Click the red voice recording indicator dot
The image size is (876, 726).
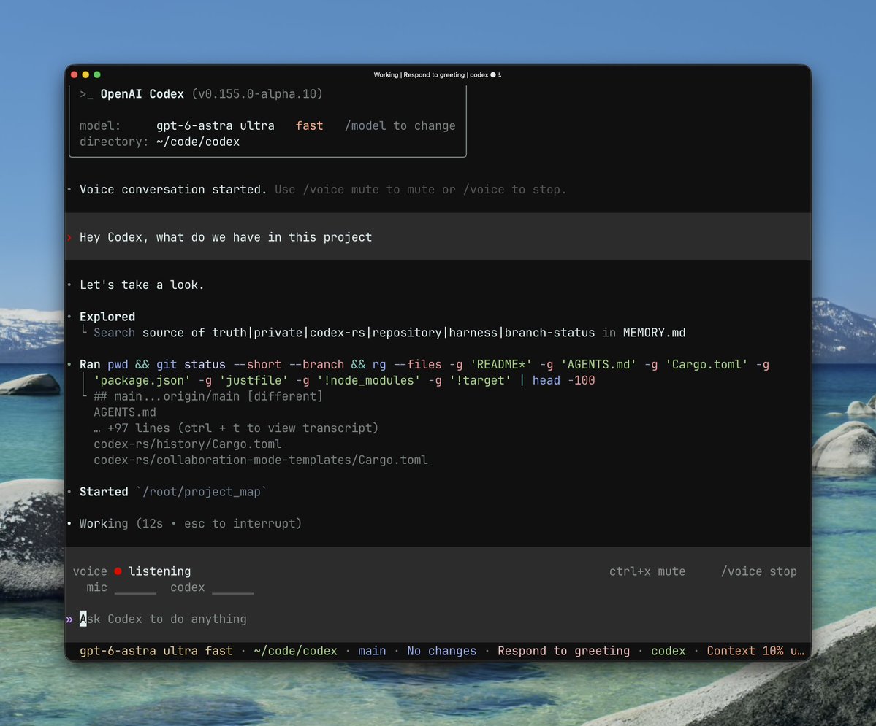tap(118, 571)
